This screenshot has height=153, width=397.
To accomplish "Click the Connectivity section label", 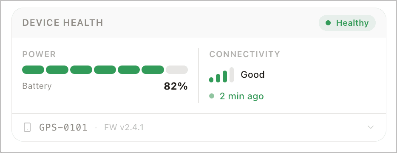I will [x=244, y=54].
